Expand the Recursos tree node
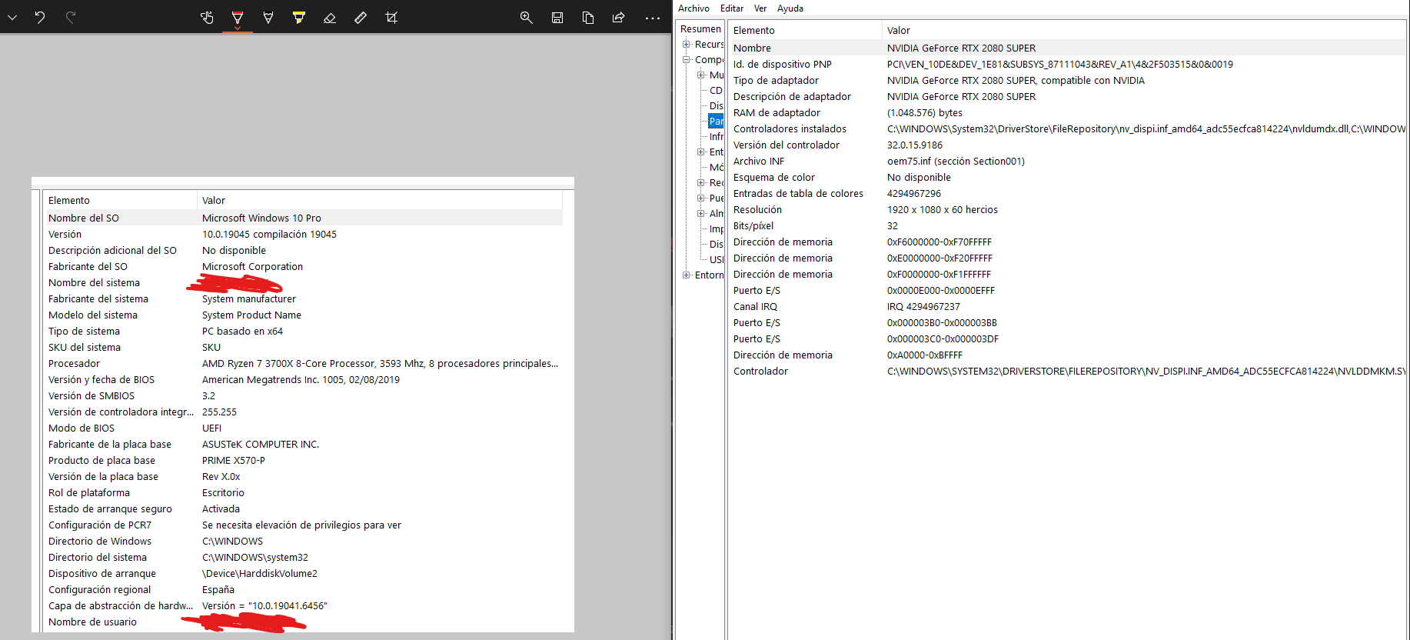Screen dimensions: 1410x640 (x=687, y=45)
